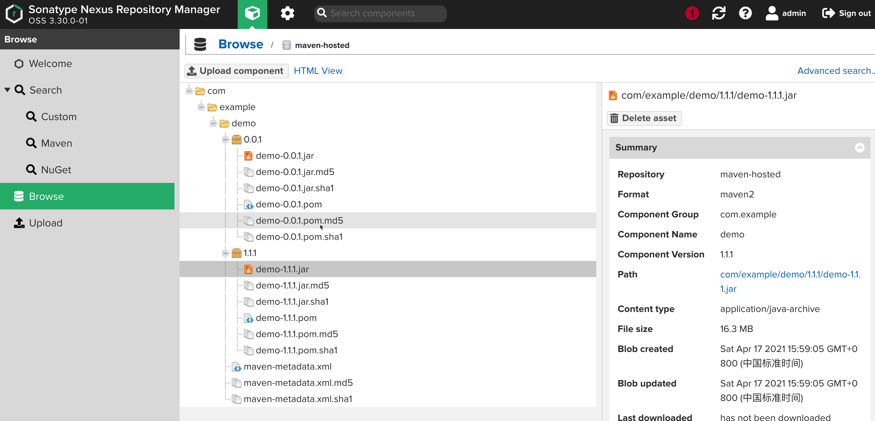This screenshot has height=421, width=875.
Task: Click the admin user account icon
Action: coord(772,13)
